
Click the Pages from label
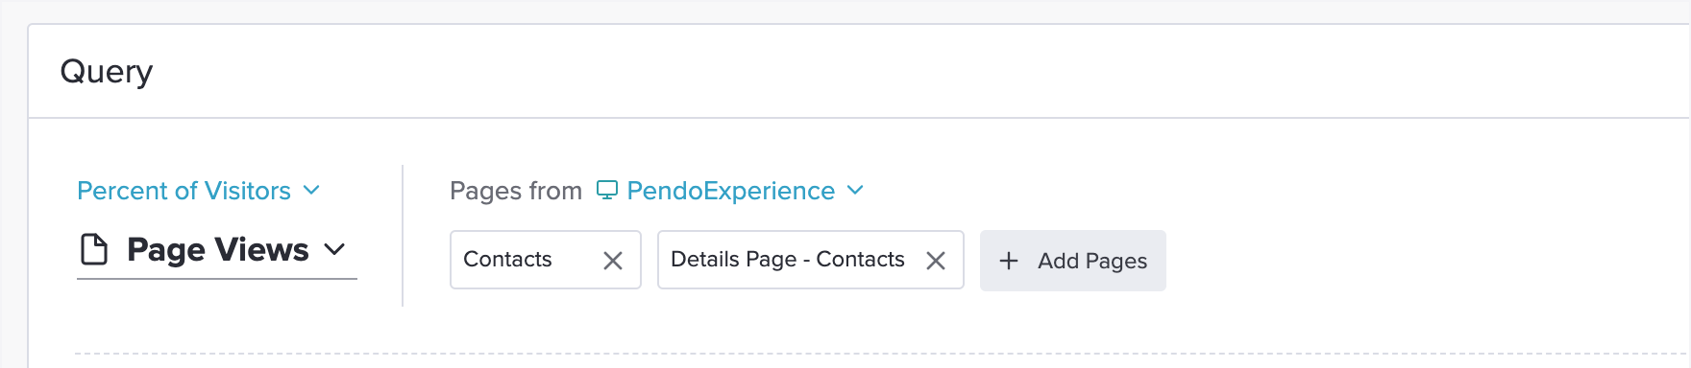(x=516, y=191)
